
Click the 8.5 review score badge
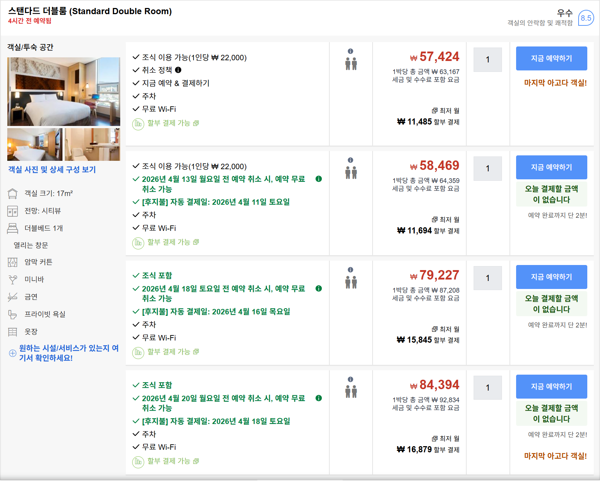[x=585, y=18]
